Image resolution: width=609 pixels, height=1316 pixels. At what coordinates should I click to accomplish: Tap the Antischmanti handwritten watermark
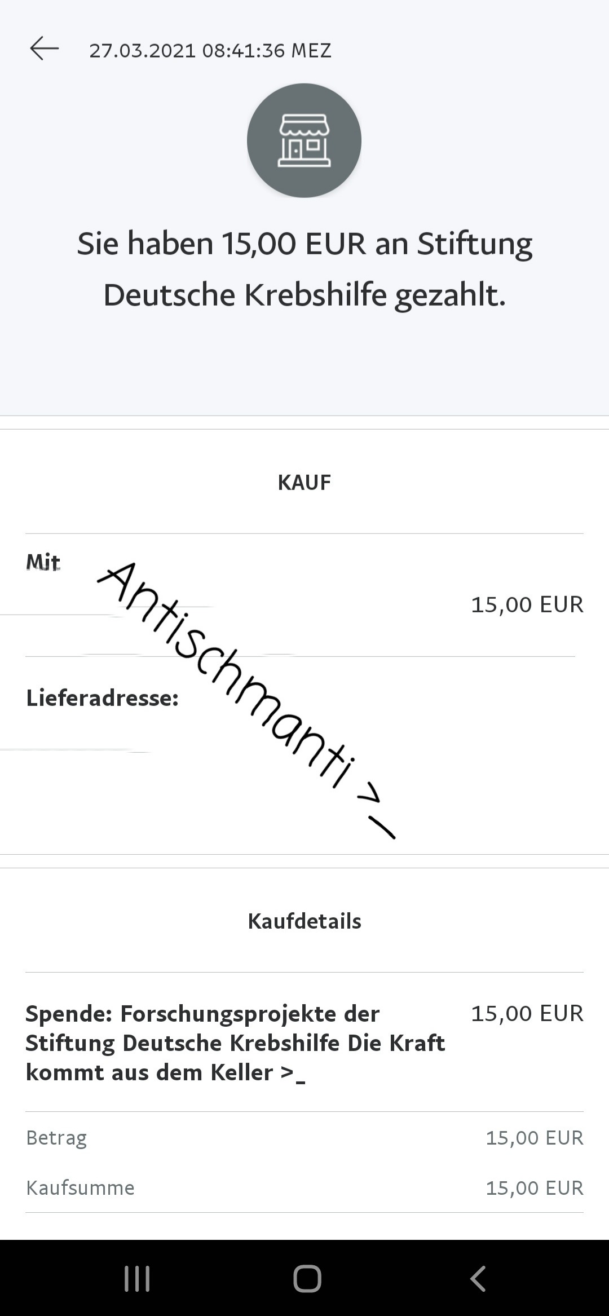[x=237, y=677]
